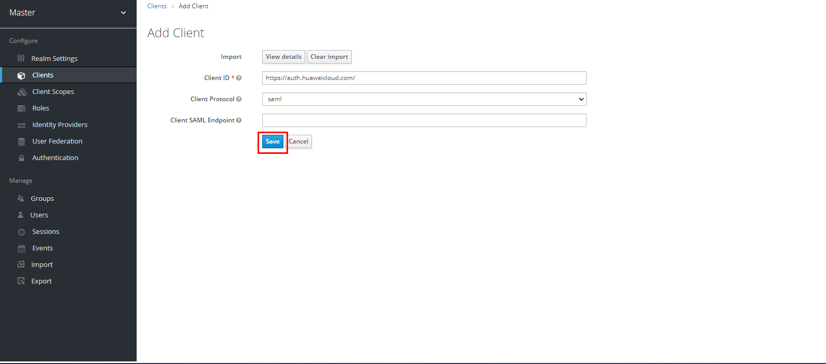Click the Roles list icon
This screenshot has height=364, width=826.
[21, 108]
